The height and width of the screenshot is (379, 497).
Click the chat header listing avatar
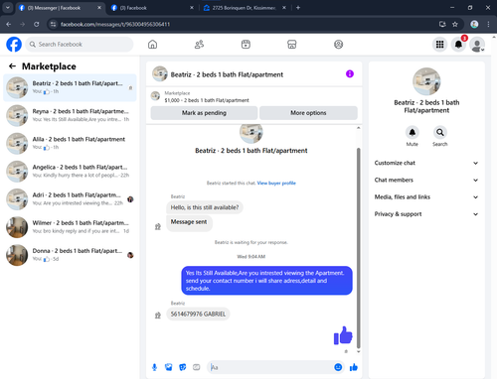coord(160,73)
